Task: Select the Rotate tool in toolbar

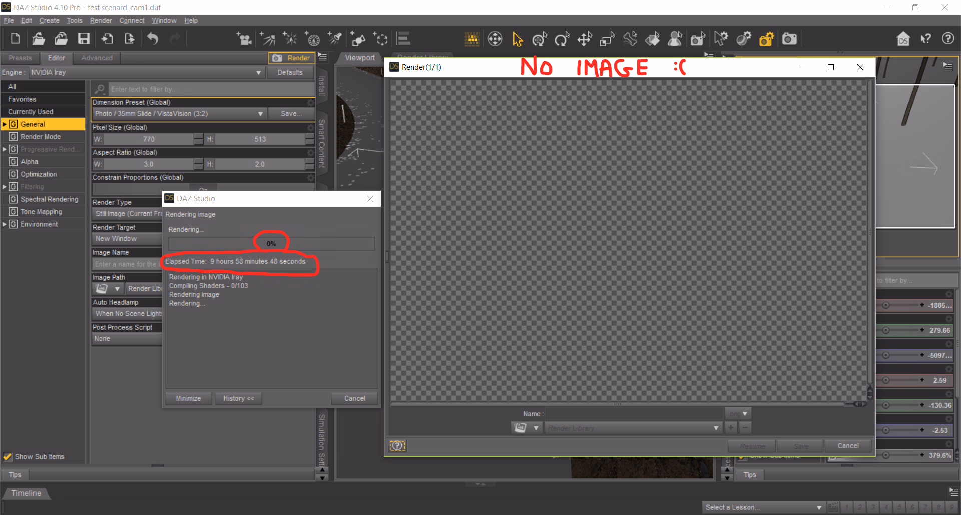Action: pyautogui.click(x=562, y=39)
